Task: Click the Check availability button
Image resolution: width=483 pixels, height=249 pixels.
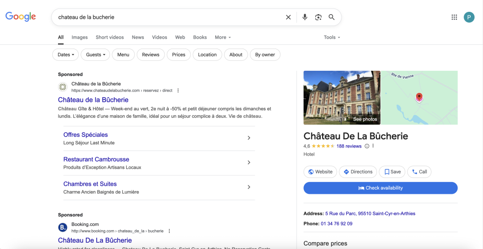Action: pyautogui.click(x=381, y=188)
